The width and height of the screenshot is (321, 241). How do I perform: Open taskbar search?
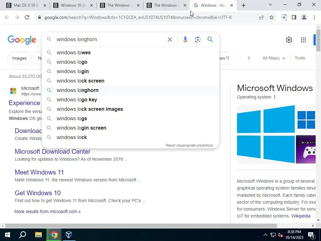(23, 235)
